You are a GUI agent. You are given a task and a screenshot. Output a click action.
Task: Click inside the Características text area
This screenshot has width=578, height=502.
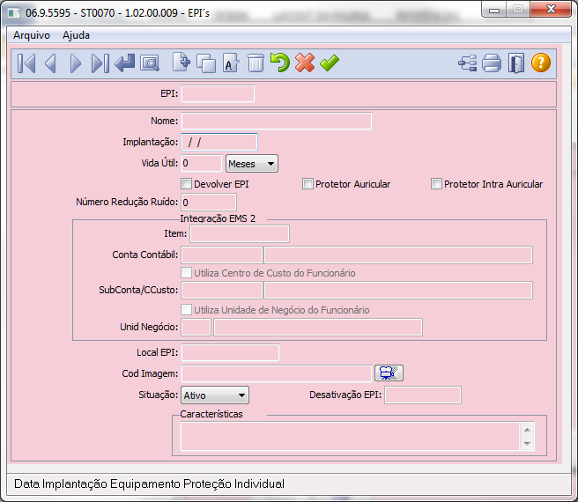(x=350, y=437)
